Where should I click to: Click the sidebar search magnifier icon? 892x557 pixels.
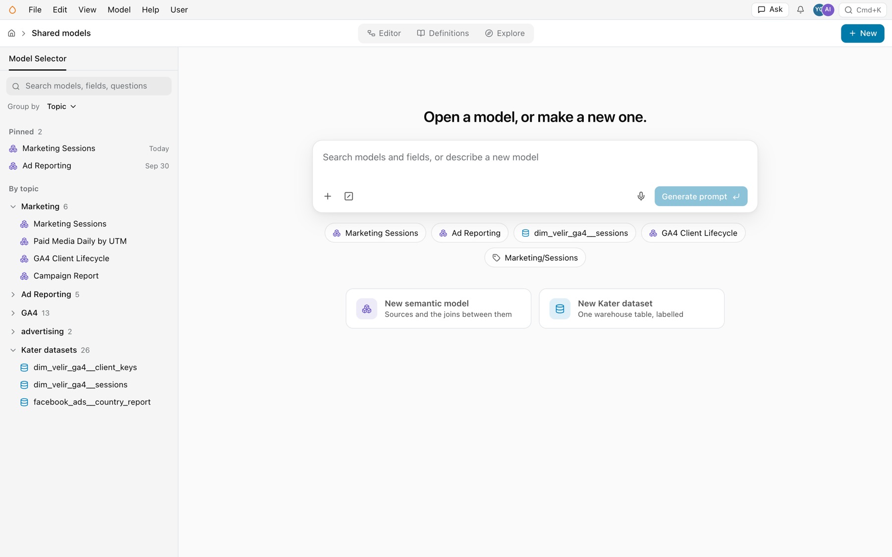click(x=16, y=86)
